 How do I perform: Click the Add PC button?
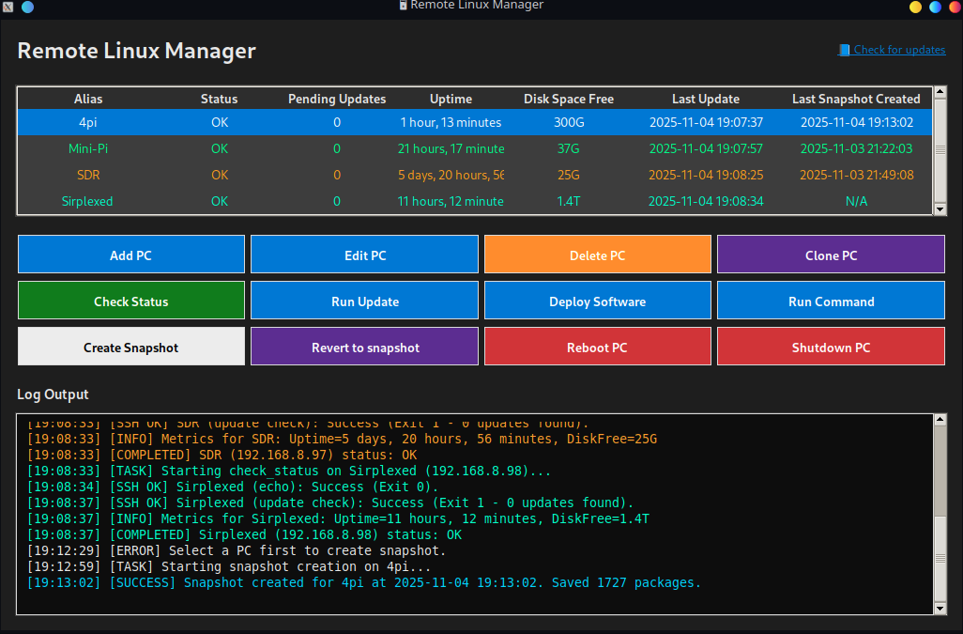tap(130, 255)
